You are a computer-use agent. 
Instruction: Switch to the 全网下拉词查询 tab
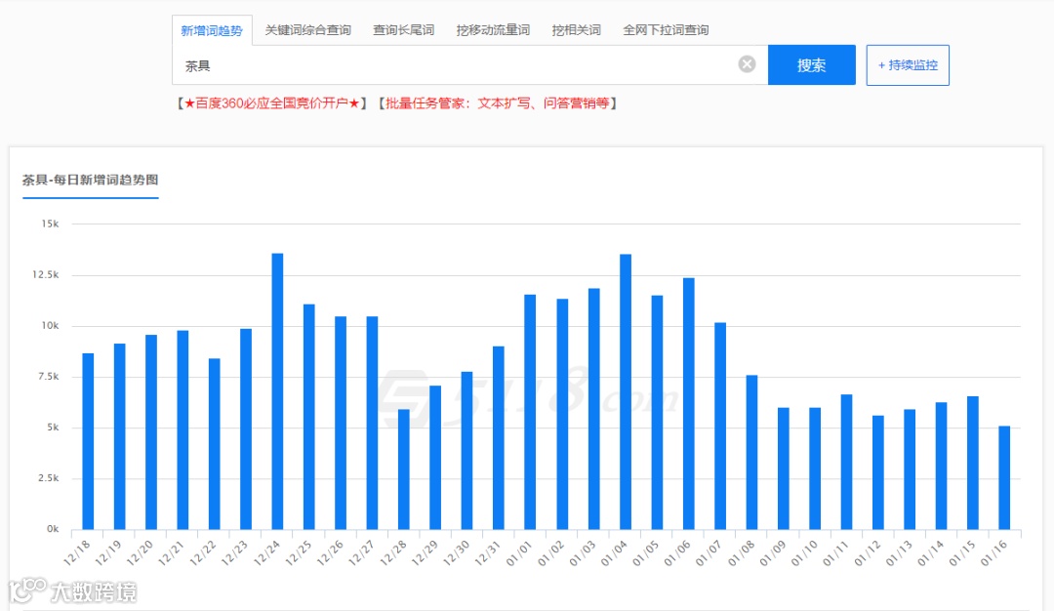point(666,30)
